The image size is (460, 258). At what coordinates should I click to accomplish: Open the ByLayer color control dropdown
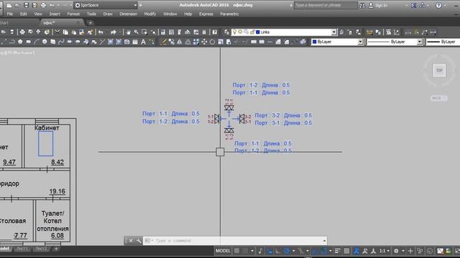[x=360, y=42]
